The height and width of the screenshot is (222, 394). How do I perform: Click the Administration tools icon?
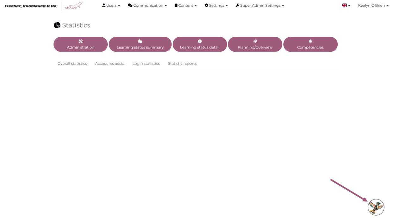pyautogui.click(x=81, y=41)
